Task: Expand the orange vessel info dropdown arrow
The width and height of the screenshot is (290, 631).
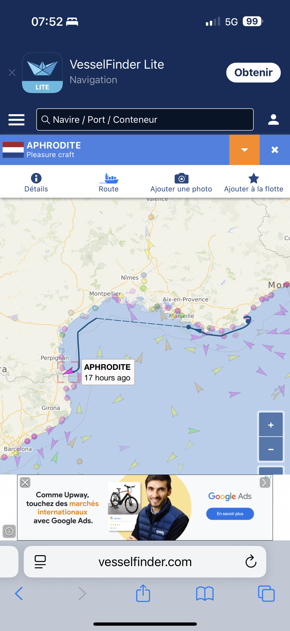Action: [x=244, y=150]
